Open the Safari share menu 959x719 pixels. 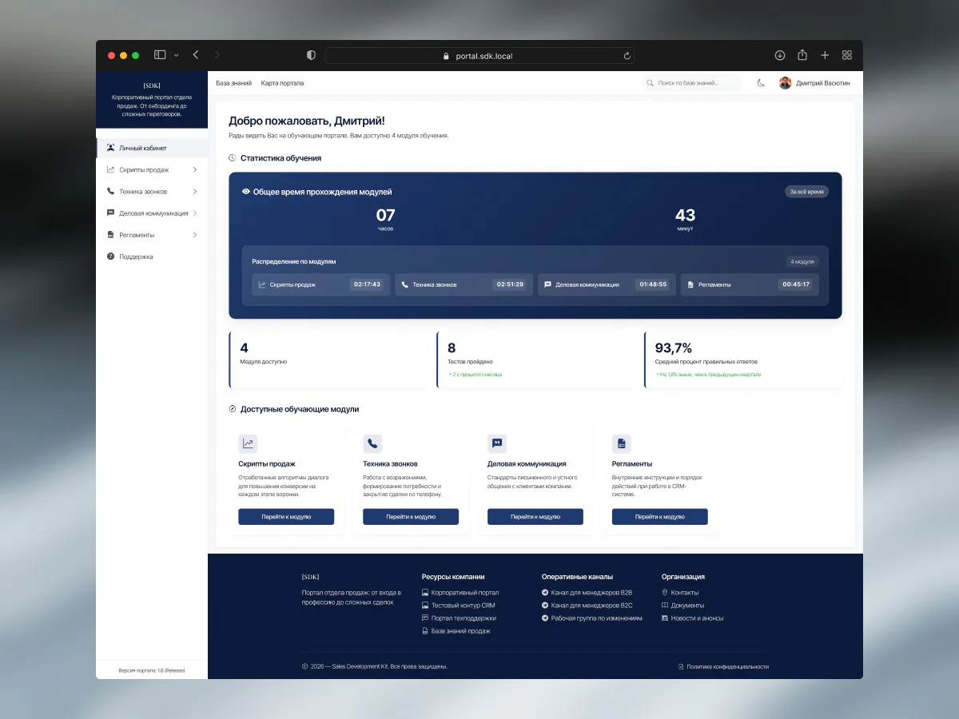pyautogui.click(x=802, y=55)
